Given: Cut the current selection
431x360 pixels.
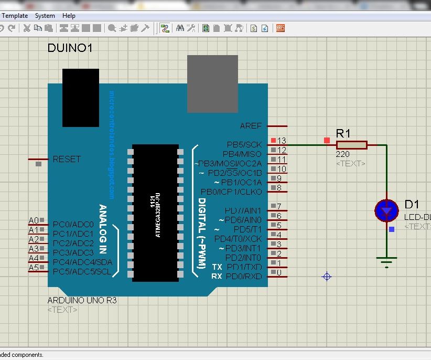Looking at the screenshot, I should (x=26, y=28).
